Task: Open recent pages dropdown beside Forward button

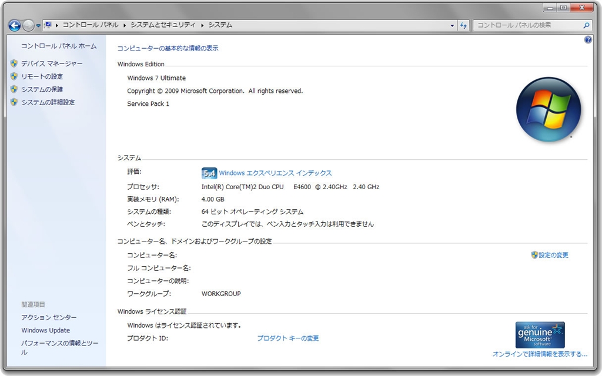Action: point(38,26)
